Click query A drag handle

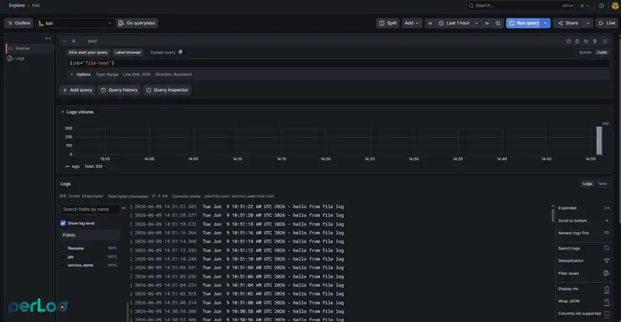[x=605, y=41]
